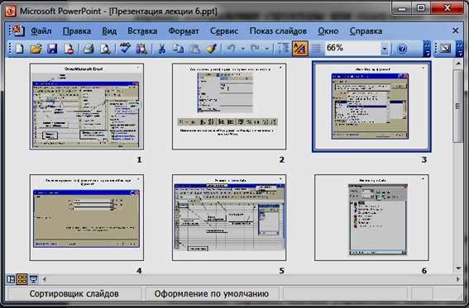Close the document with the menu bar X
Screen dimensions: 469x308
click(455, 31)
